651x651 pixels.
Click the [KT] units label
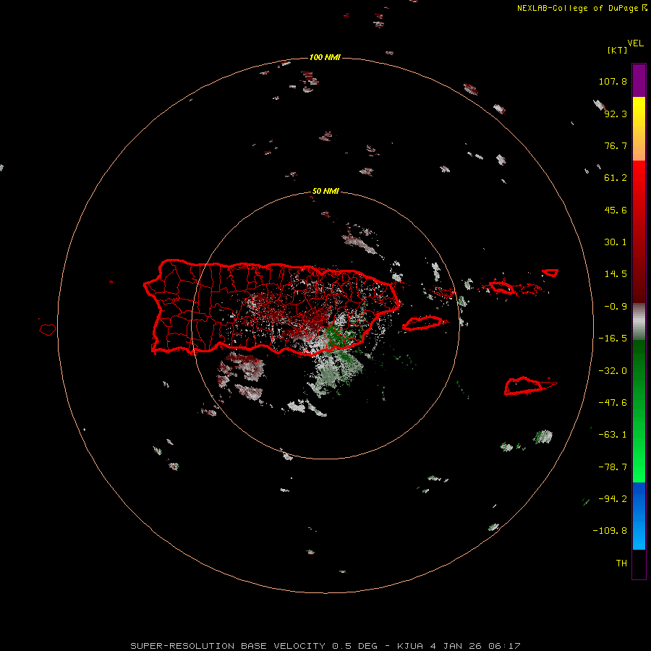618,50
